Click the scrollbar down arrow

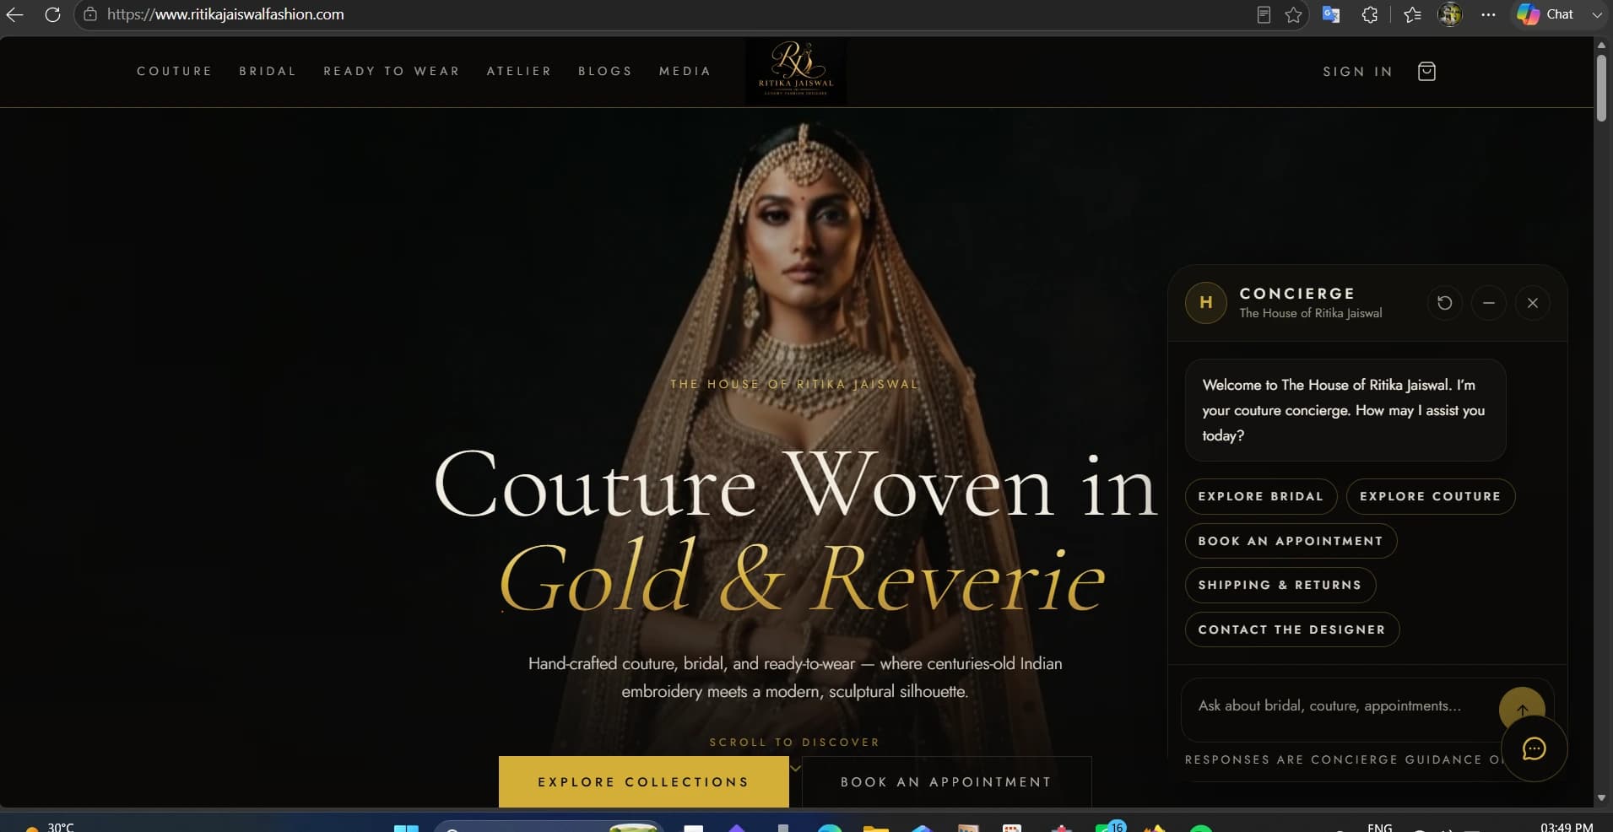pyautogui.click(x=1601, y=797)
